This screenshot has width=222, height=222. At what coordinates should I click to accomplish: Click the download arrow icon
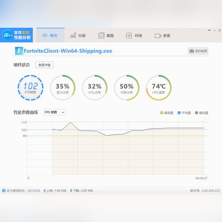coord(71,191)
